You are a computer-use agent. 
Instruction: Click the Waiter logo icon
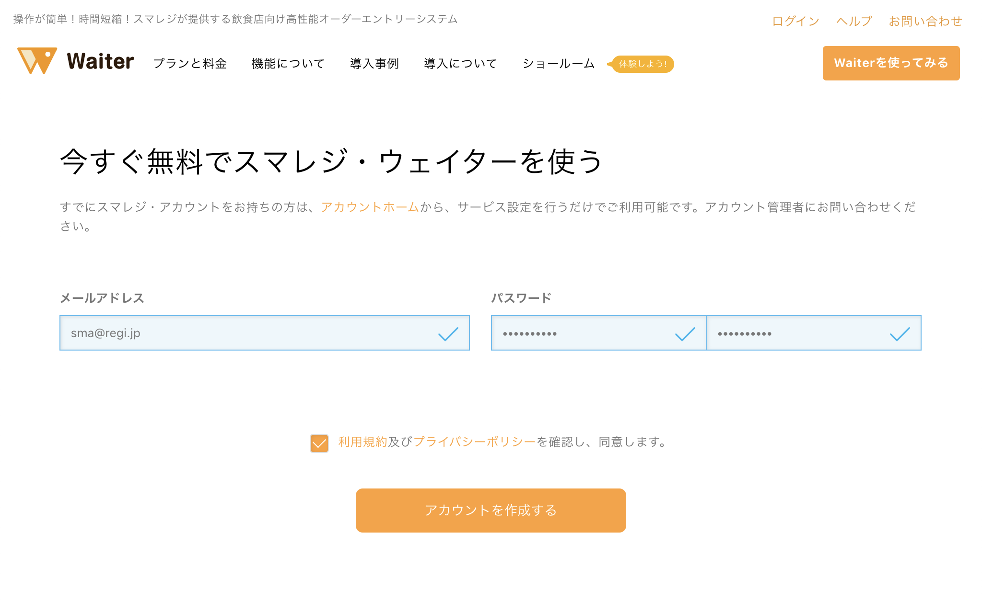tap(37, 61)
